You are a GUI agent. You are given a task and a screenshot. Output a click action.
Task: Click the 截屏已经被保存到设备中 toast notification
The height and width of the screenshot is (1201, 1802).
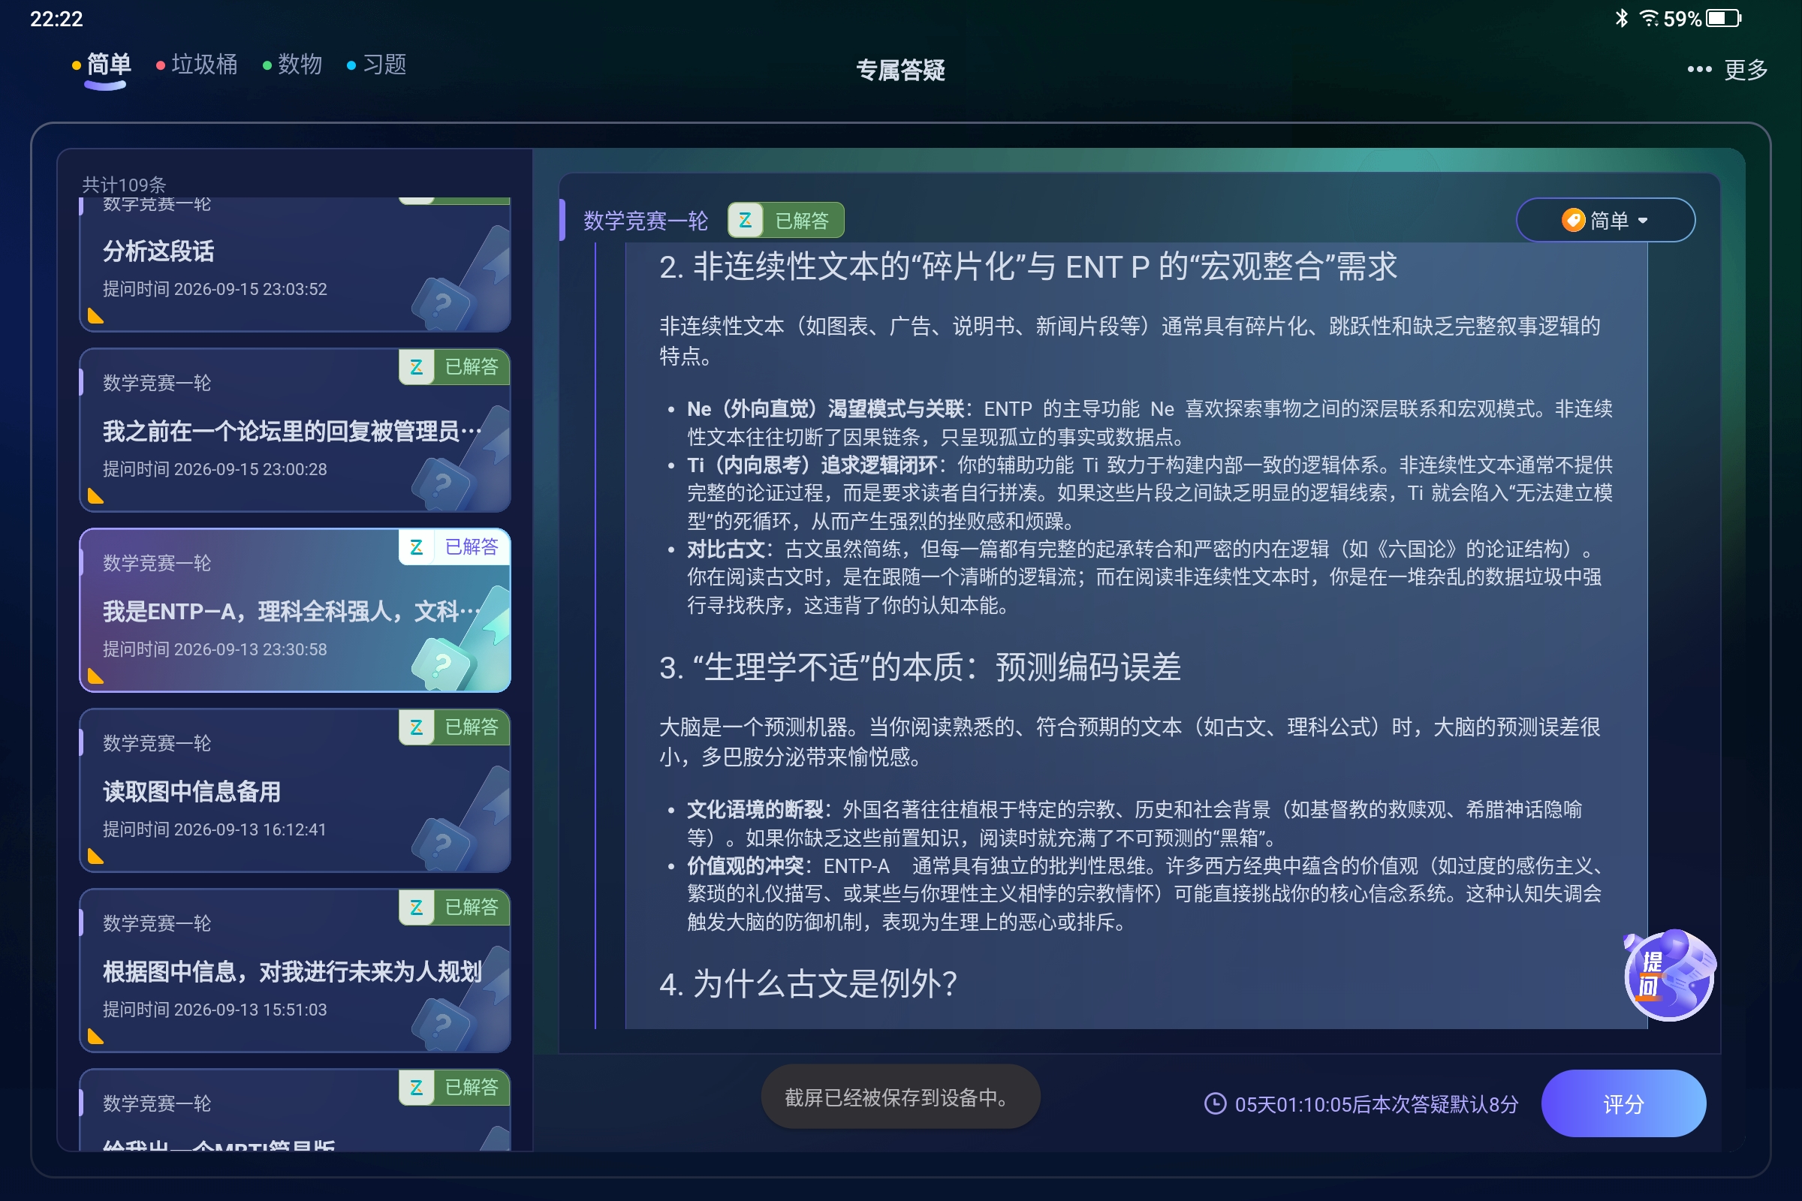point(900,1097)
